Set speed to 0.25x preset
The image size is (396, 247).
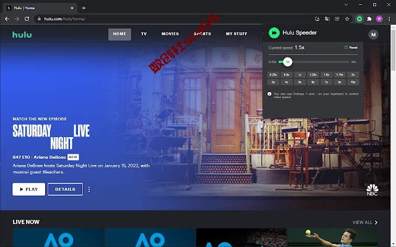(273, 75)
